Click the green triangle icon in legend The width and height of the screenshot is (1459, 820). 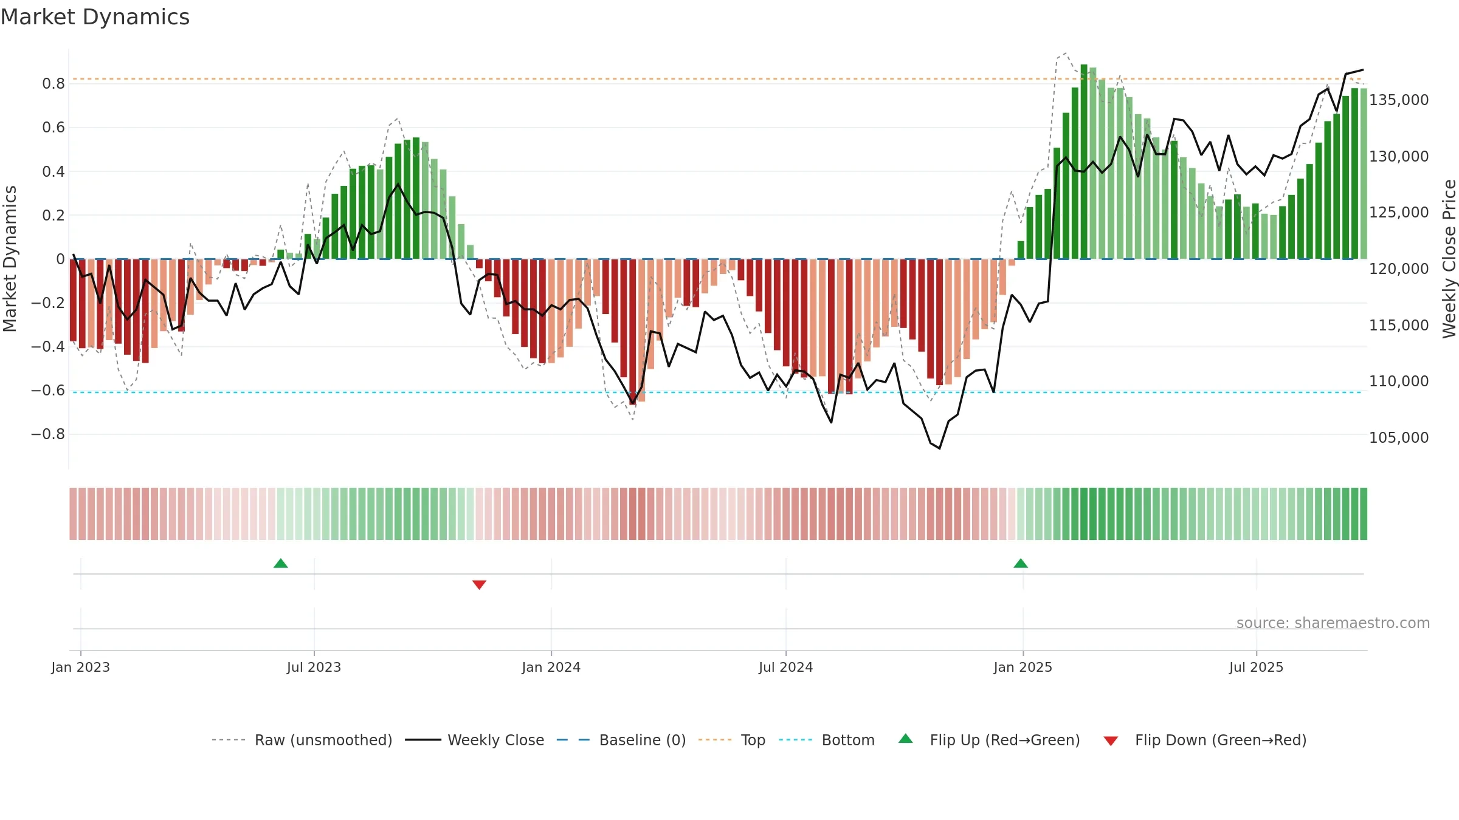[906, 739]
